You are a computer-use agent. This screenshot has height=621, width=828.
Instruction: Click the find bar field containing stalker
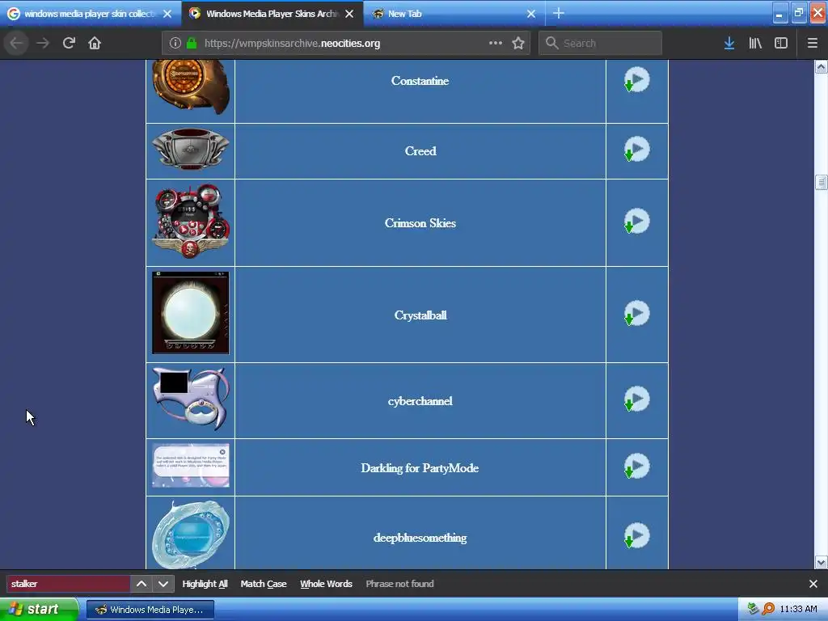68,584
